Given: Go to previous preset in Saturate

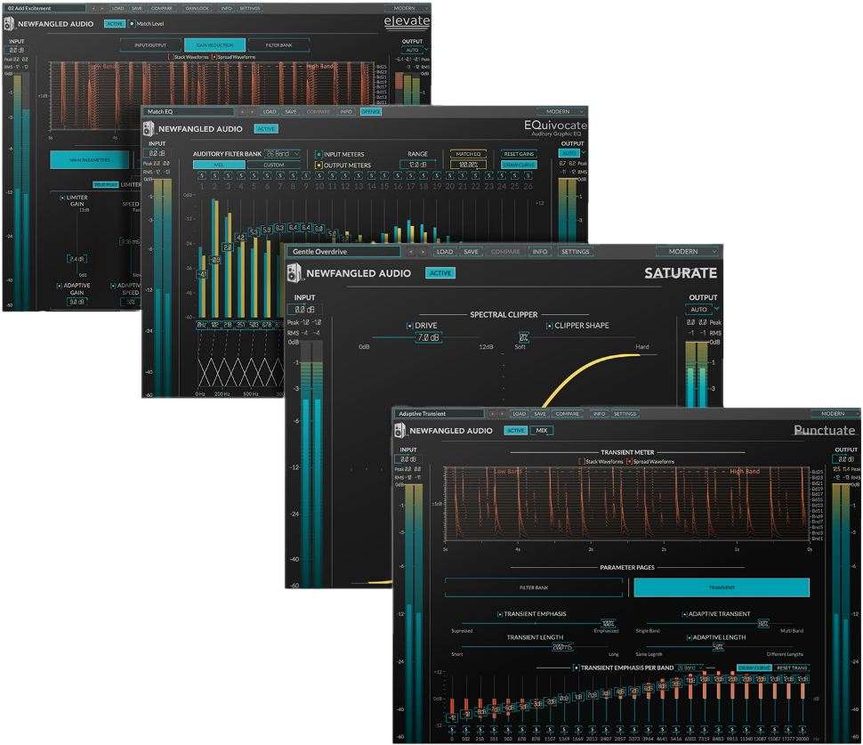Looking at the screenshot, I should [x=410, y=252].
